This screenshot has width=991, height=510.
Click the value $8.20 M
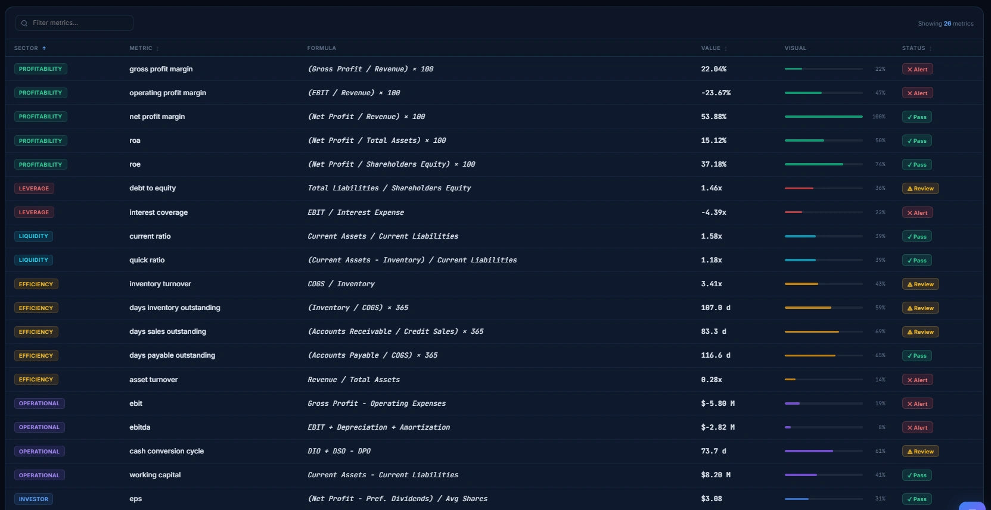[x=716, y=475]
